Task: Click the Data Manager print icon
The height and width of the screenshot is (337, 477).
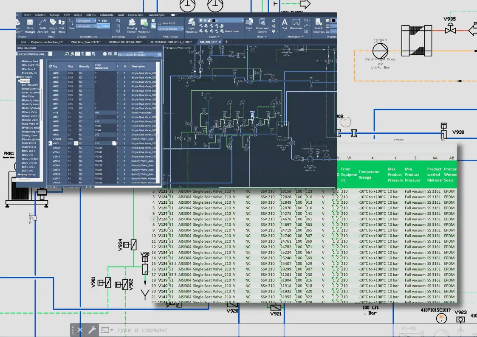Action: tap(104, 54)
